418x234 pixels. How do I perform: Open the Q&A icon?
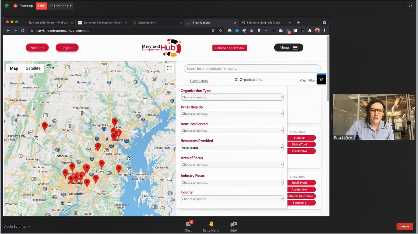pos(233,224)
